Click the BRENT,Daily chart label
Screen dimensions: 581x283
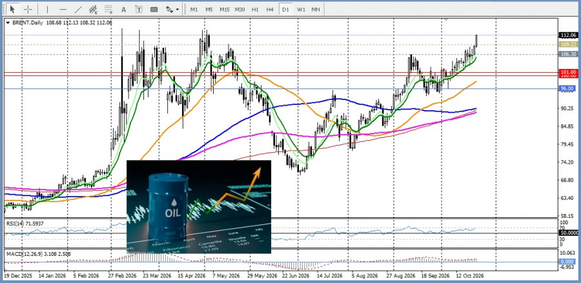[x=27, y=23]
